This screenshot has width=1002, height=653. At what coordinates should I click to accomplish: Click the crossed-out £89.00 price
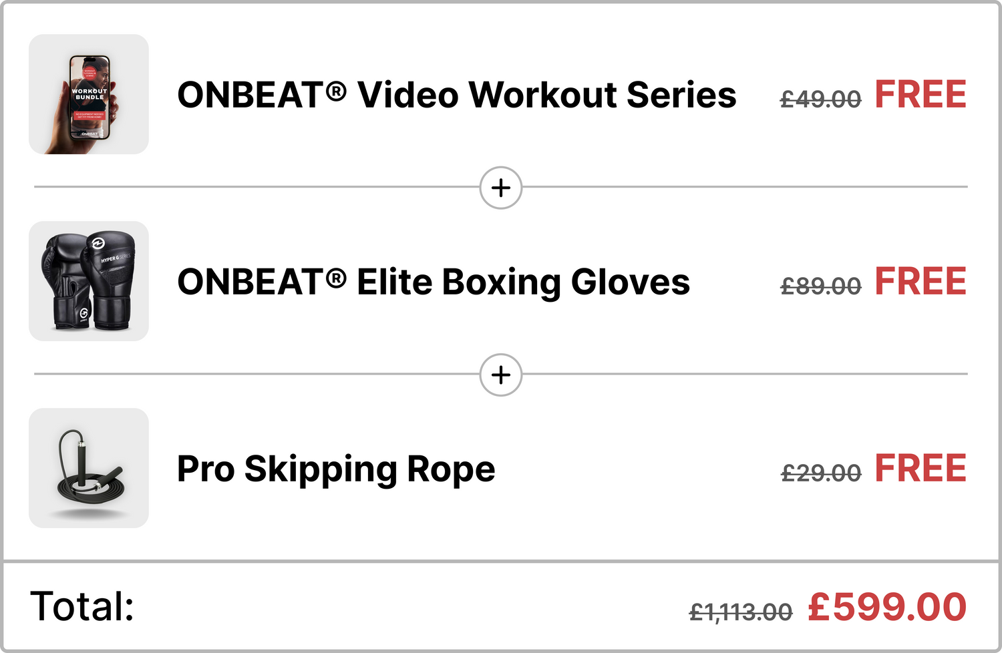pyautogui.click(x=820, y=286)
